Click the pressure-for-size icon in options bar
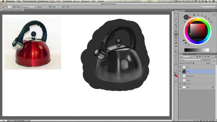 (68, 7)
